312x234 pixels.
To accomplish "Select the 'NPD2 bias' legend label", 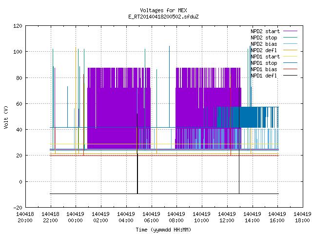I will pos(264,44).
